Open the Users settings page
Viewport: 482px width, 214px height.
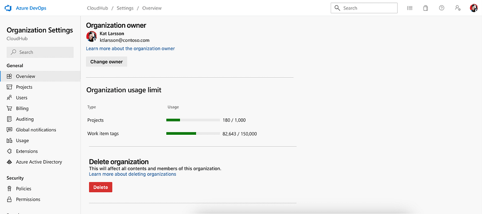[x=22, y=98]
